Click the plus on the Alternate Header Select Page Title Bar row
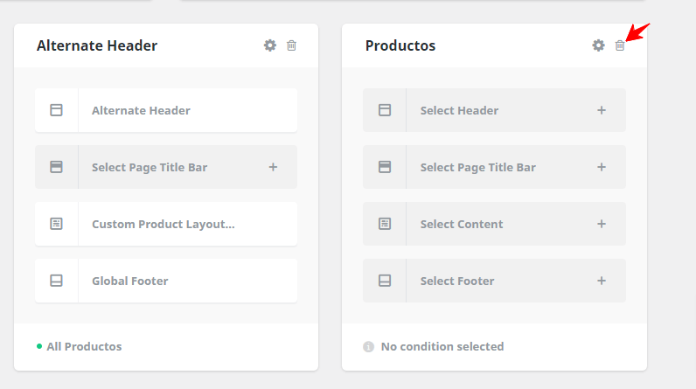 coord(273,167)
